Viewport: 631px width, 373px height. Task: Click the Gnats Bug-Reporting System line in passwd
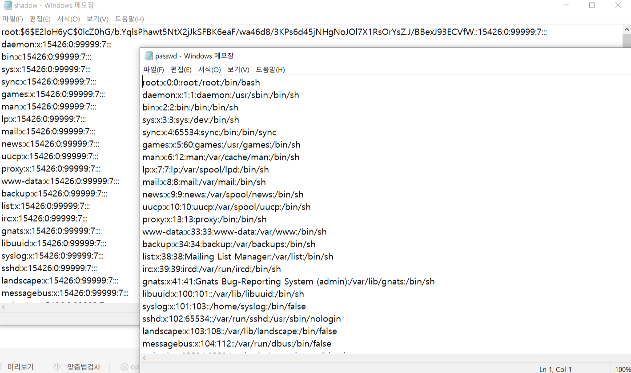(x=289, y=282)
